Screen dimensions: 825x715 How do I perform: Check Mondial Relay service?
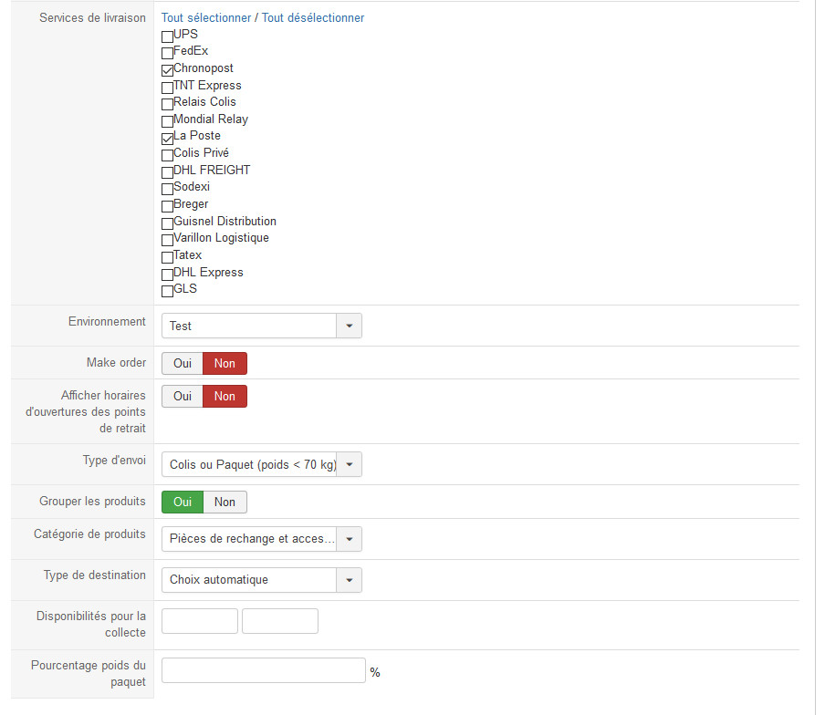(x=167, y=121)
